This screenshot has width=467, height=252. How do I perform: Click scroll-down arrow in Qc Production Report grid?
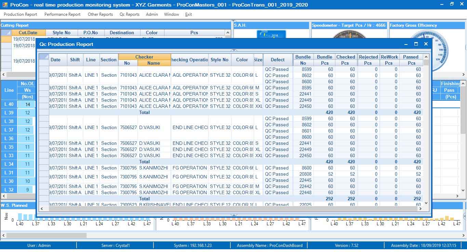pos(426,203)
